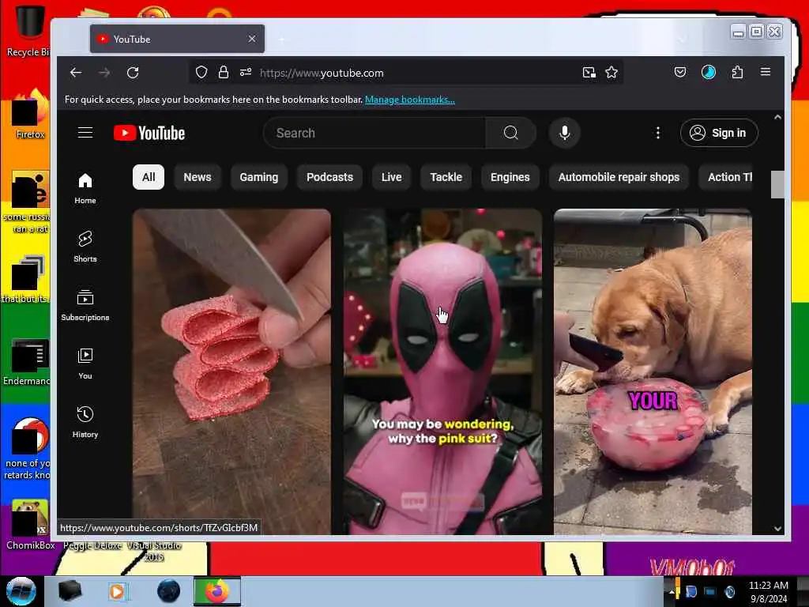Select the Gaming filter chip
The width and height of the screenshot is (809, 607).
click(259, 177)
